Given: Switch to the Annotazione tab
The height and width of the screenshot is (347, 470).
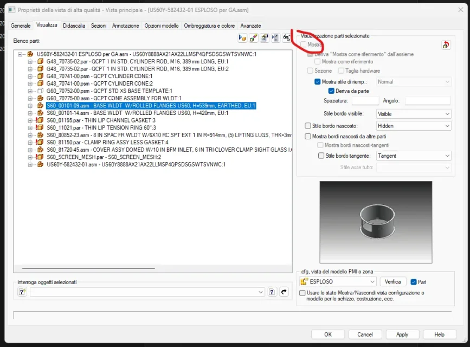Looking at the screenshot, I should point(125,26).
